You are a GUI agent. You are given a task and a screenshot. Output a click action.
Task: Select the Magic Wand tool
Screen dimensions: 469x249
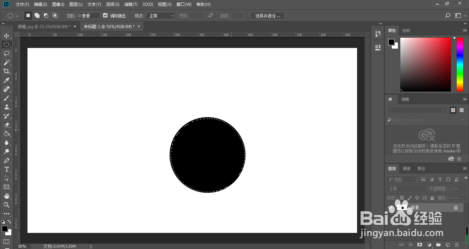6,62
